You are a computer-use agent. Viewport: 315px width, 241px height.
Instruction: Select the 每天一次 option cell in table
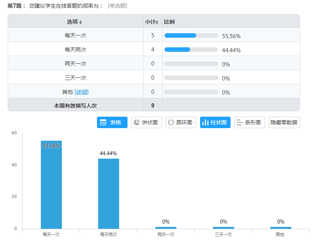(76, 35)
